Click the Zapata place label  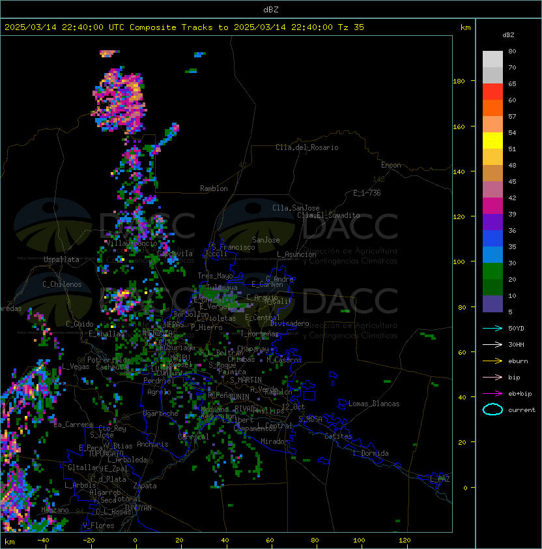[145, 486]
